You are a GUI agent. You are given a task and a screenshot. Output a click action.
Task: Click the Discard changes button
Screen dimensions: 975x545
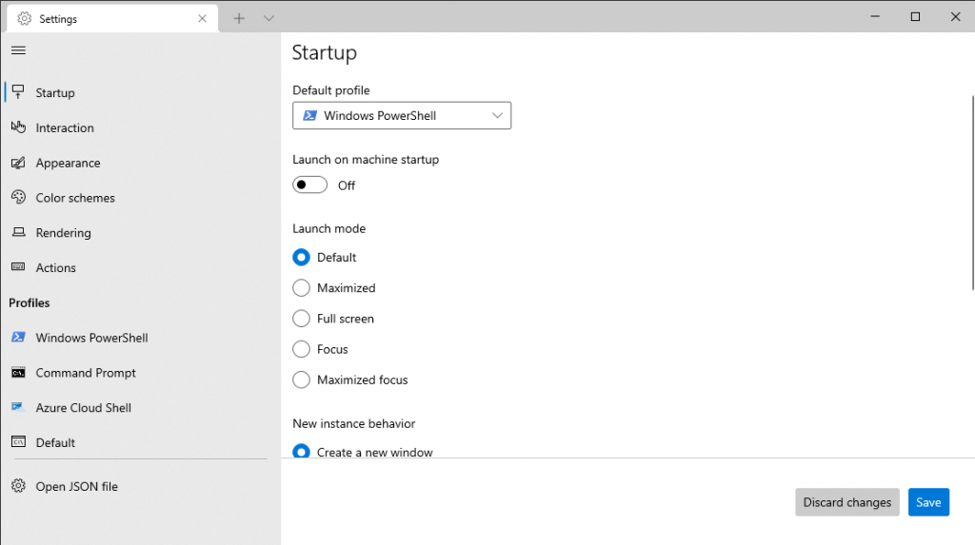coord(846,502)
